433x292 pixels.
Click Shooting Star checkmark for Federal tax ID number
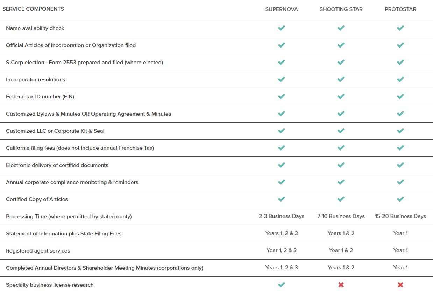pyautogui.click(x=341, y=96)
